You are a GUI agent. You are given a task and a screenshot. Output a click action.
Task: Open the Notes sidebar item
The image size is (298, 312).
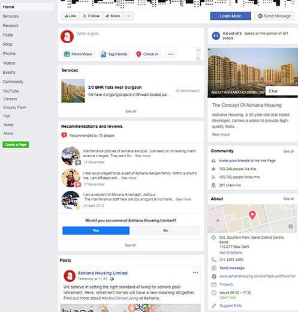pos(8,125)
